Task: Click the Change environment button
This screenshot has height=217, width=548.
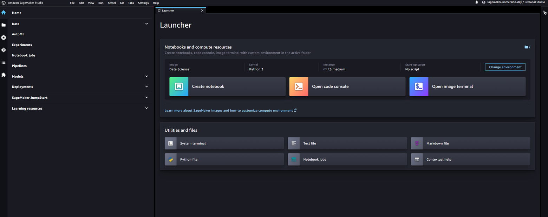Action: point(505,67)
